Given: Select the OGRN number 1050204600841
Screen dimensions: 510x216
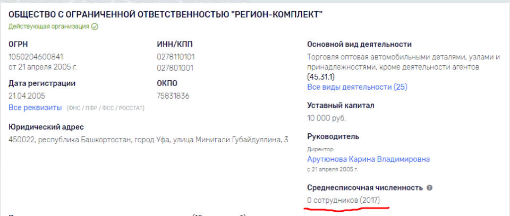Looking at the screenshot, I should (36, 57).
